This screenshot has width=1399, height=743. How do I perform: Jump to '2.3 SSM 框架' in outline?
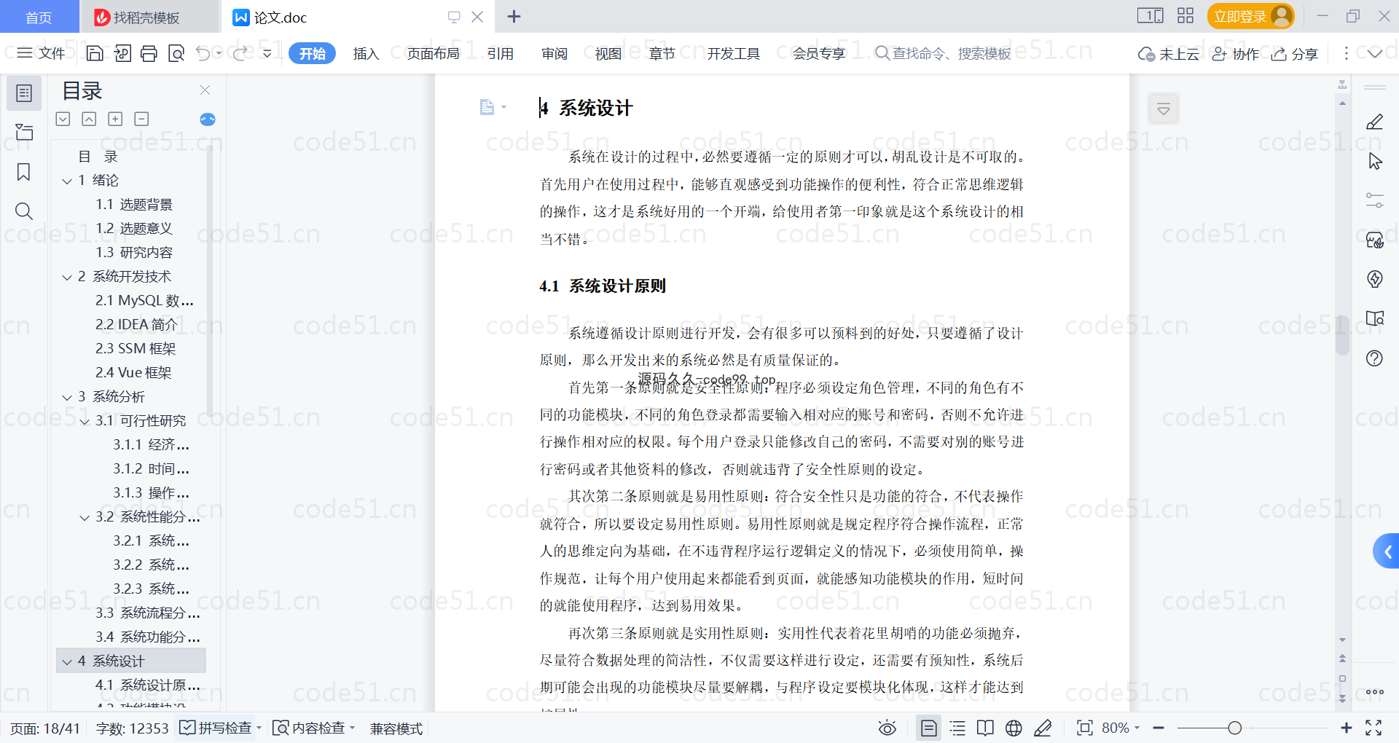[x=136, y=349]
